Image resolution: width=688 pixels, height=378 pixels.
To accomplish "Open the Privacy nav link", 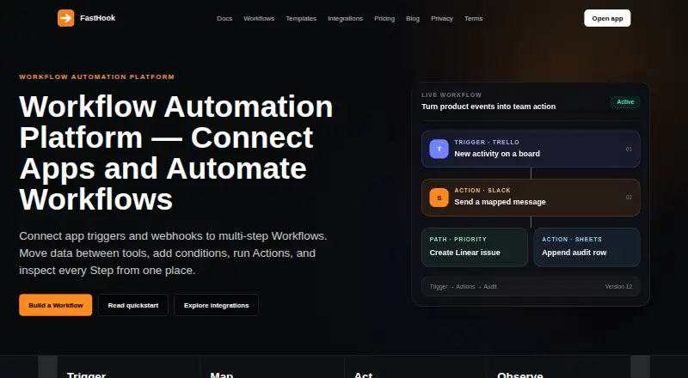I will pyautogui.click(x=442, y=18).
